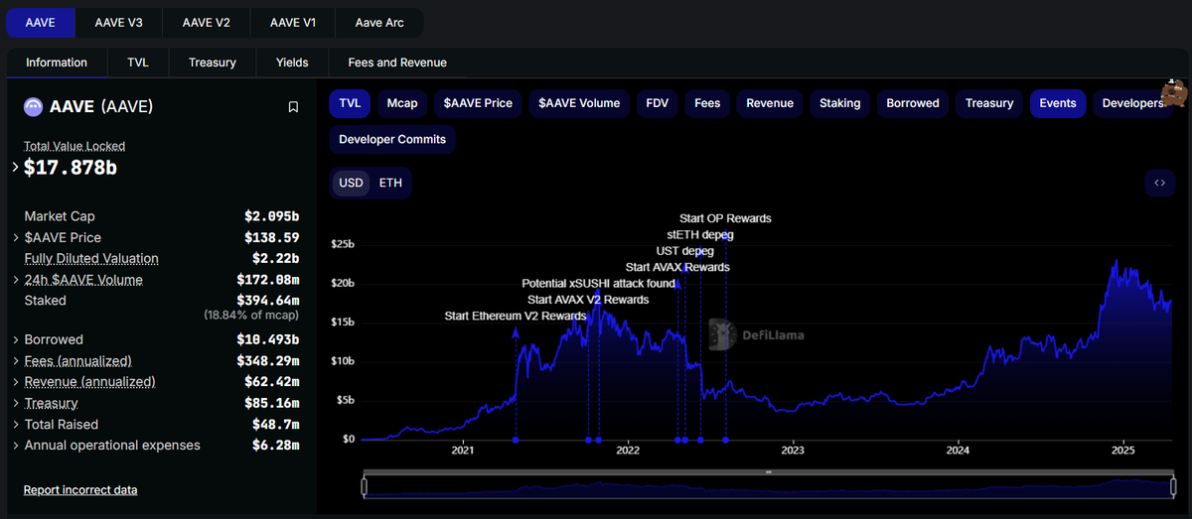
Task: Click the 2025 label on time axis
Action: [1122, 451]
